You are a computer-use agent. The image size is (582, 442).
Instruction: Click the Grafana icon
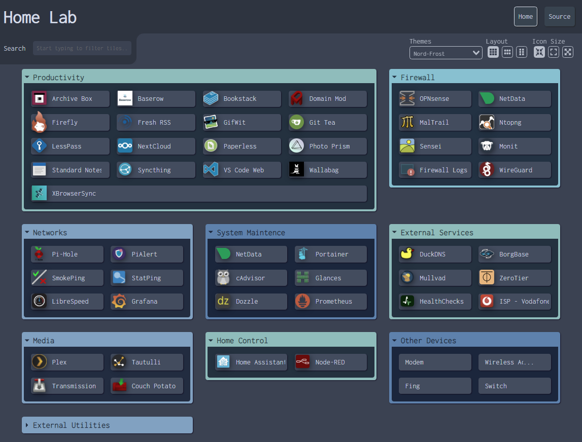(119, 301)
